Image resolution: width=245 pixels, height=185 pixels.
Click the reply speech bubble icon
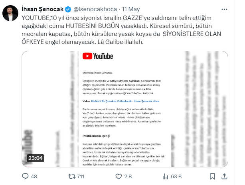coord(25,176)
